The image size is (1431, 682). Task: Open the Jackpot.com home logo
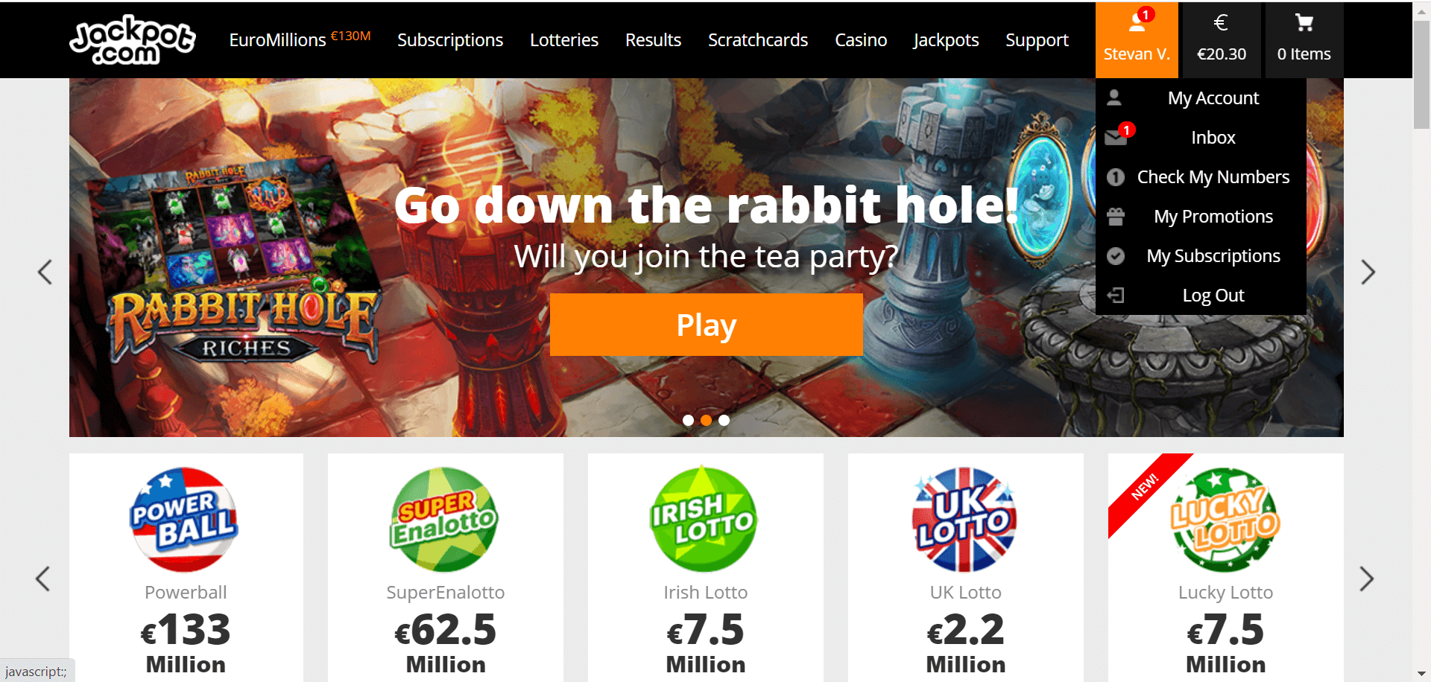[133, 40]
